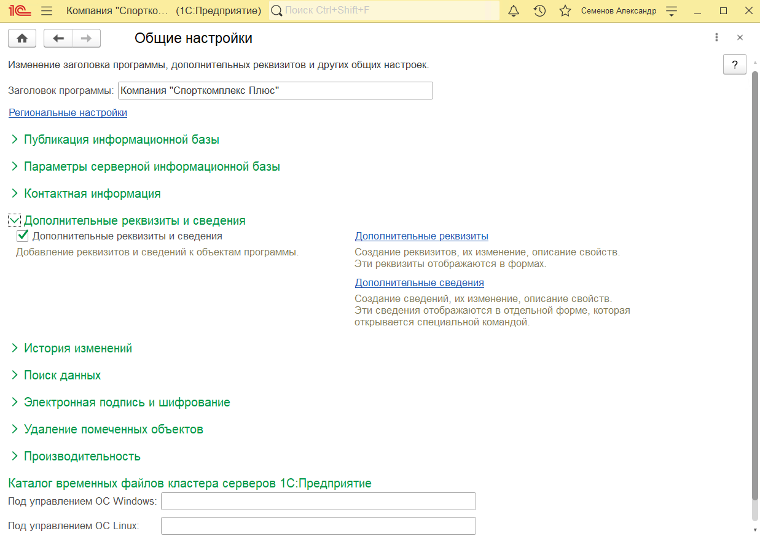This screenshot has height=547, width=760.
Task: Click Каталог временных файлов кластера heading
Action: [x=190, y=483]
